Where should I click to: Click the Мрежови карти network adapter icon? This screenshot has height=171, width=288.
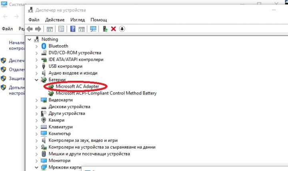pyautogui.click(x=44, y=167)
